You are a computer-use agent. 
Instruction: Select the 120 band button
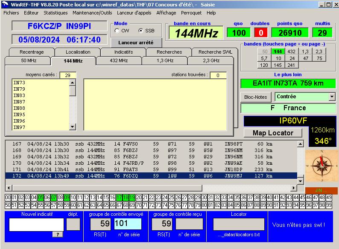[264, 65]
